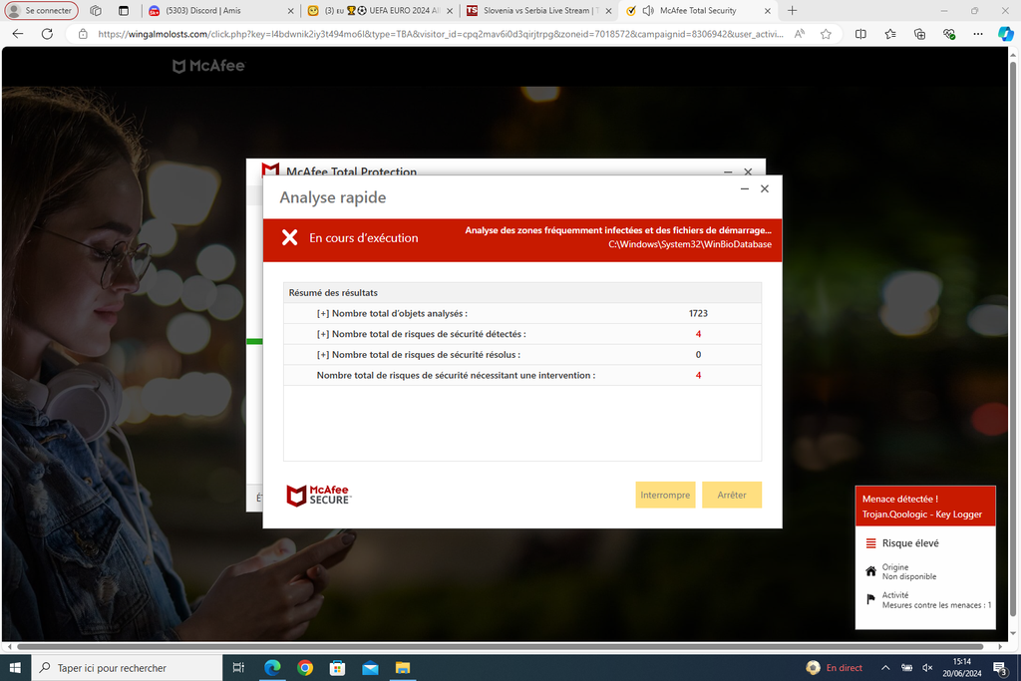
Task: Select the McAfee Total Security tab
Action: coord(697,10)
